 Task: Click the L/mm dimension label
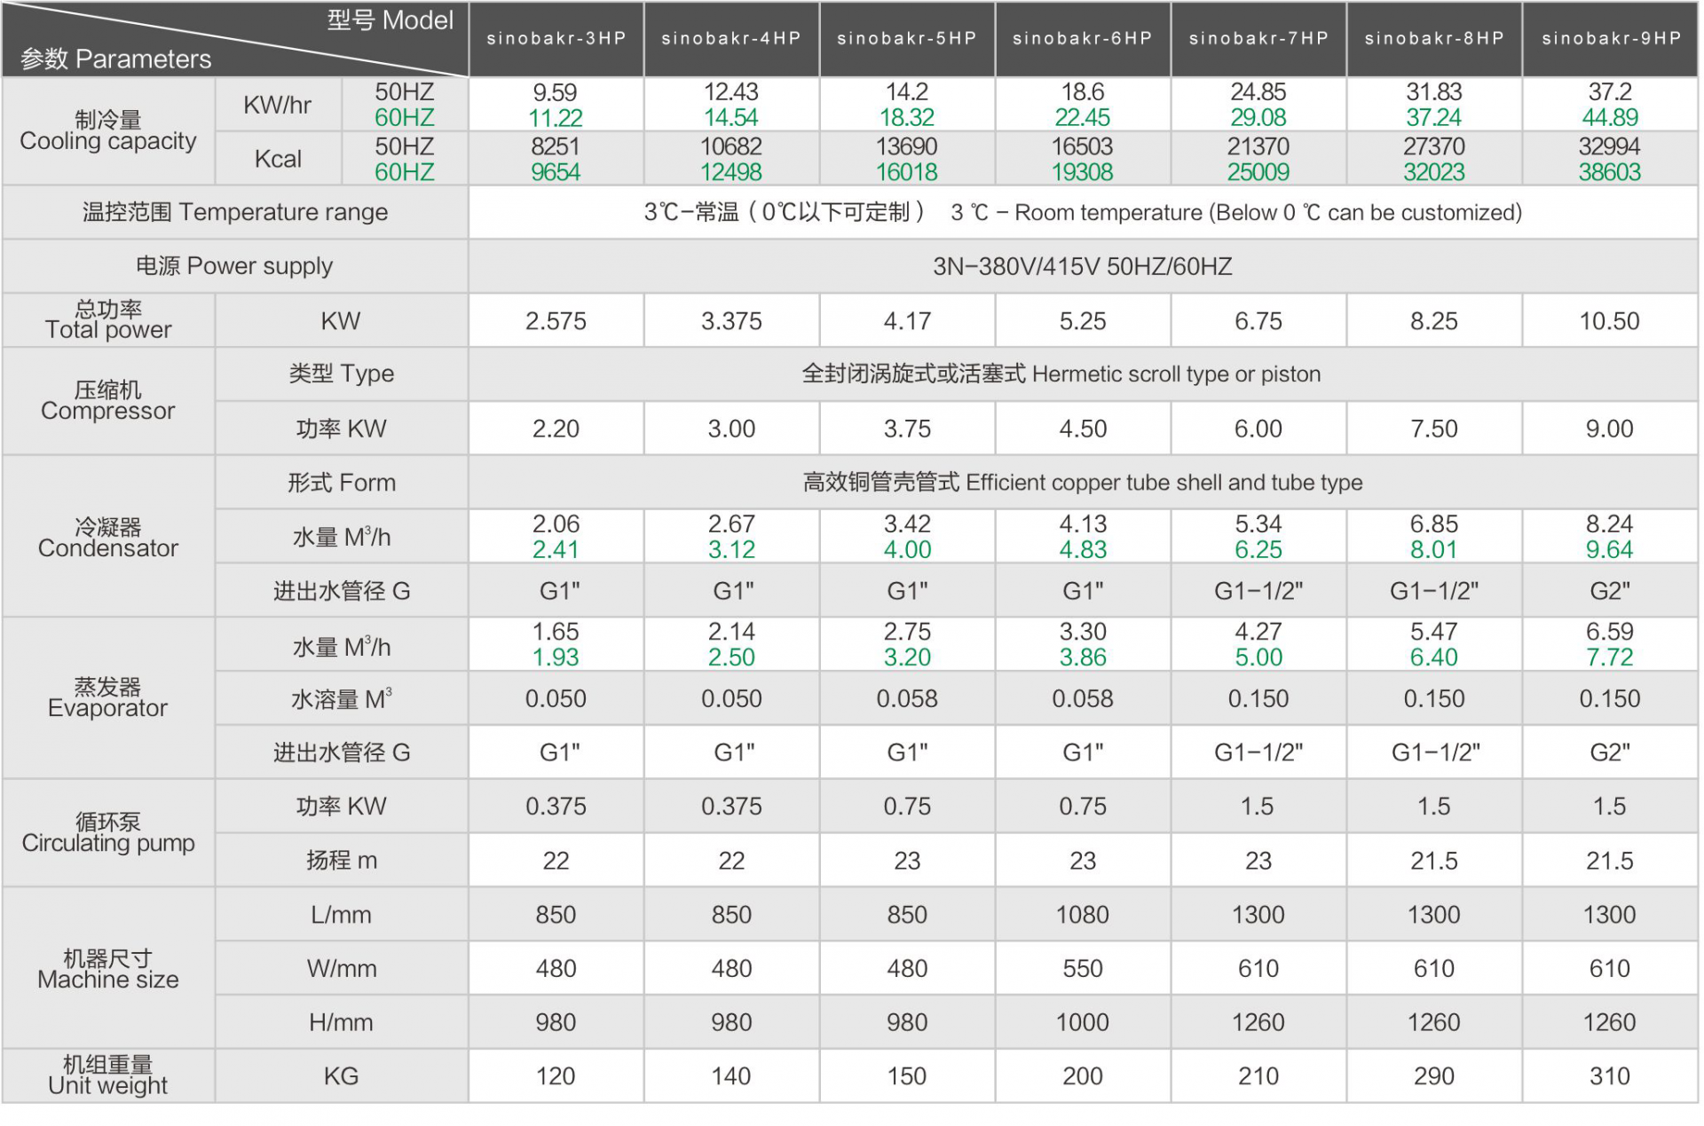(x=342, y=915)
